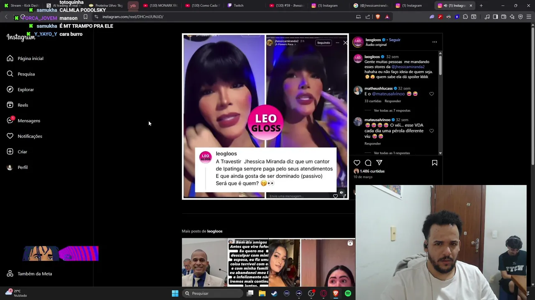The image size is (535, 300).
Task: Like mateusalvinoo comment
Action: pyautogui.click(x=431, y=130)
